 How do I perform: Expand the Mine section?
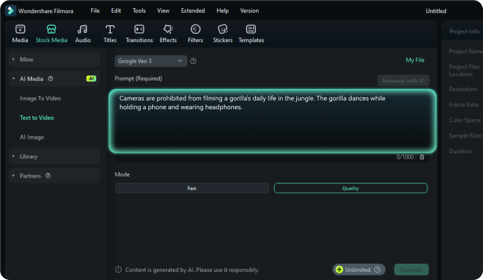point(54,59)
